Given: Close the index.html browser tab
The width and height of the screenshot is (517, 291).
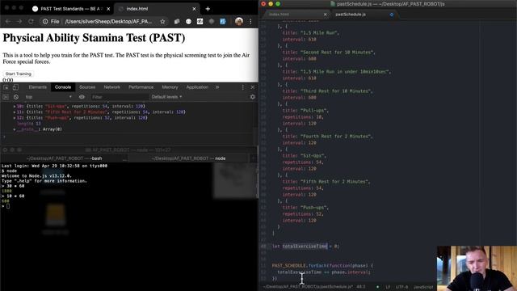Looking at the screenshot, I should tap(194, 9).
